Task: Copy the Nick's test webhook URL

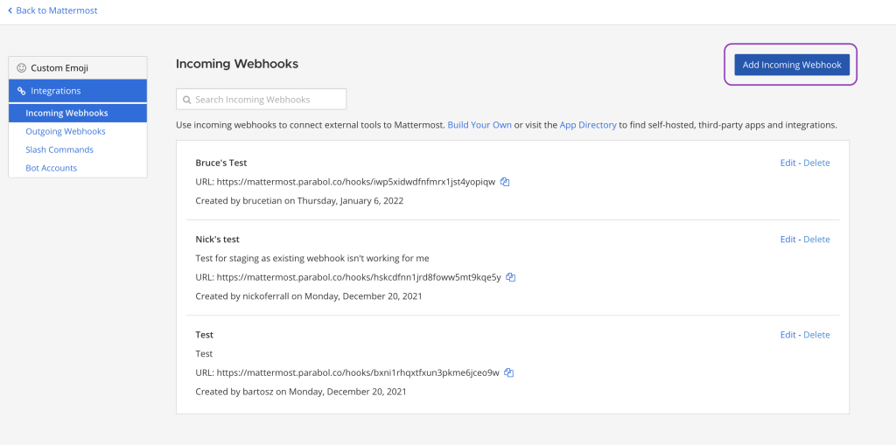Action: tap(511, 277)
